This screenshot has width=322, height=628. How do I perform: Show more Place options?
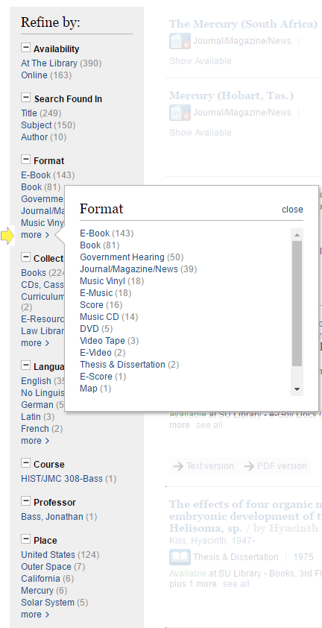(x=35, y=615)
